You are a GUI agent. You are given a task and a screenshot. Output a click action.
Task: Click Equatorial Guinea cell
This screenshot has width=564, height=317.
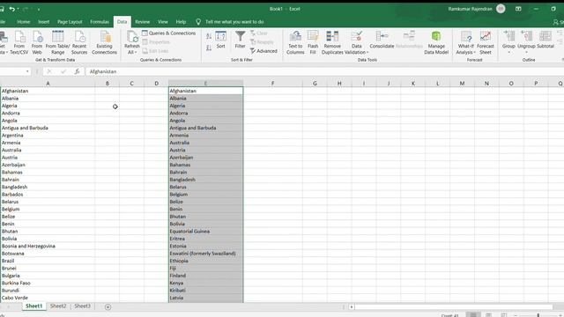[205, 232]
